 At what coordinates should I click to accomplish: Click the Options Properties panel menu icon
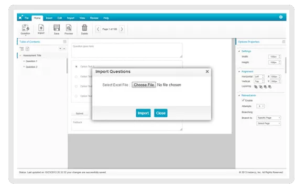[284, 42]
